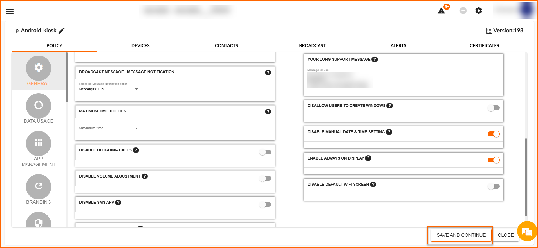Viewport: 538px width, 248px height.
Task: Click the grey minus status circle
Action: pos(463,11)
